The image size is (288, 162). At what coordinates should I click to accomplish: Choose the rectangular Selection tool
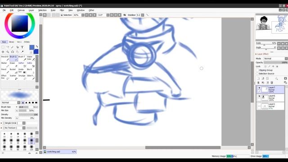pos(3,47)
